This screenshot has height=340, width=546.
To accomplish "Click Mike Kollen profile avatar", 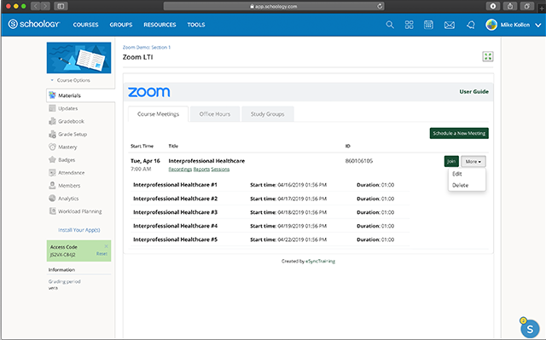I will click(x=491, y=25).
